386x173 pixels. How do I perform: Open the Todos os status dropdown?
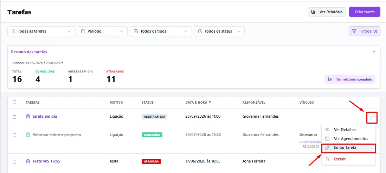coord(219,32)
